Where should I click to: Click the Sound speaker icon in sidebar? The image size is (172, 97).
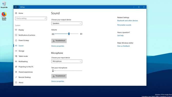16,46
